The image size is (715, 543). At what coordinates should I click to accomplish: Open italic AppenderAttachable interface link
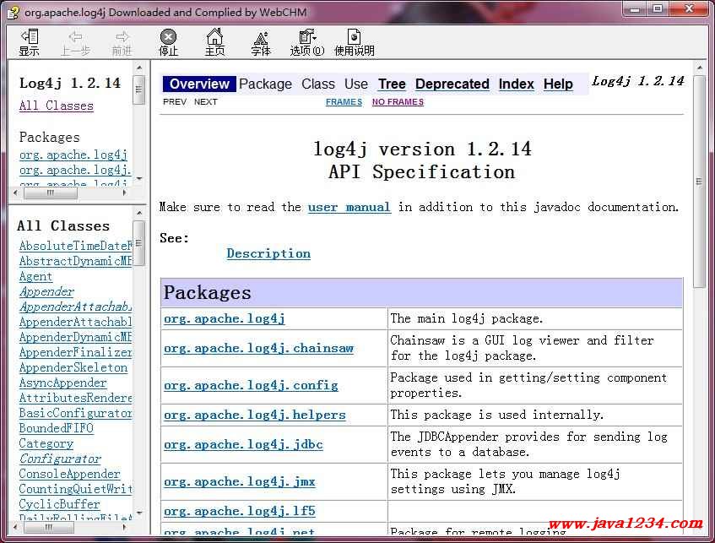[x=75, y=307]
